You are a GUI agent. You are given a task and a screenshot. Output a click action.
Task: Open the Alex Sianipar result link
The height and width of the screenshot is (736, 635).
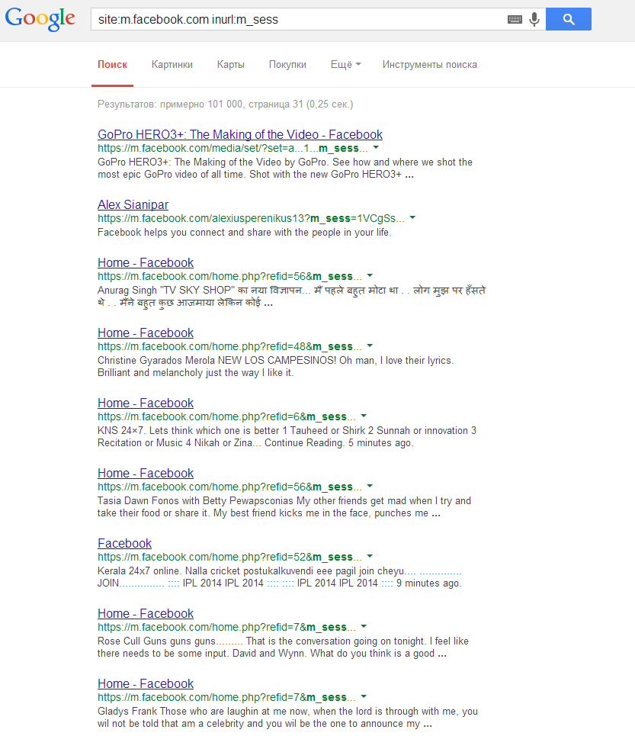pos(133,204)
